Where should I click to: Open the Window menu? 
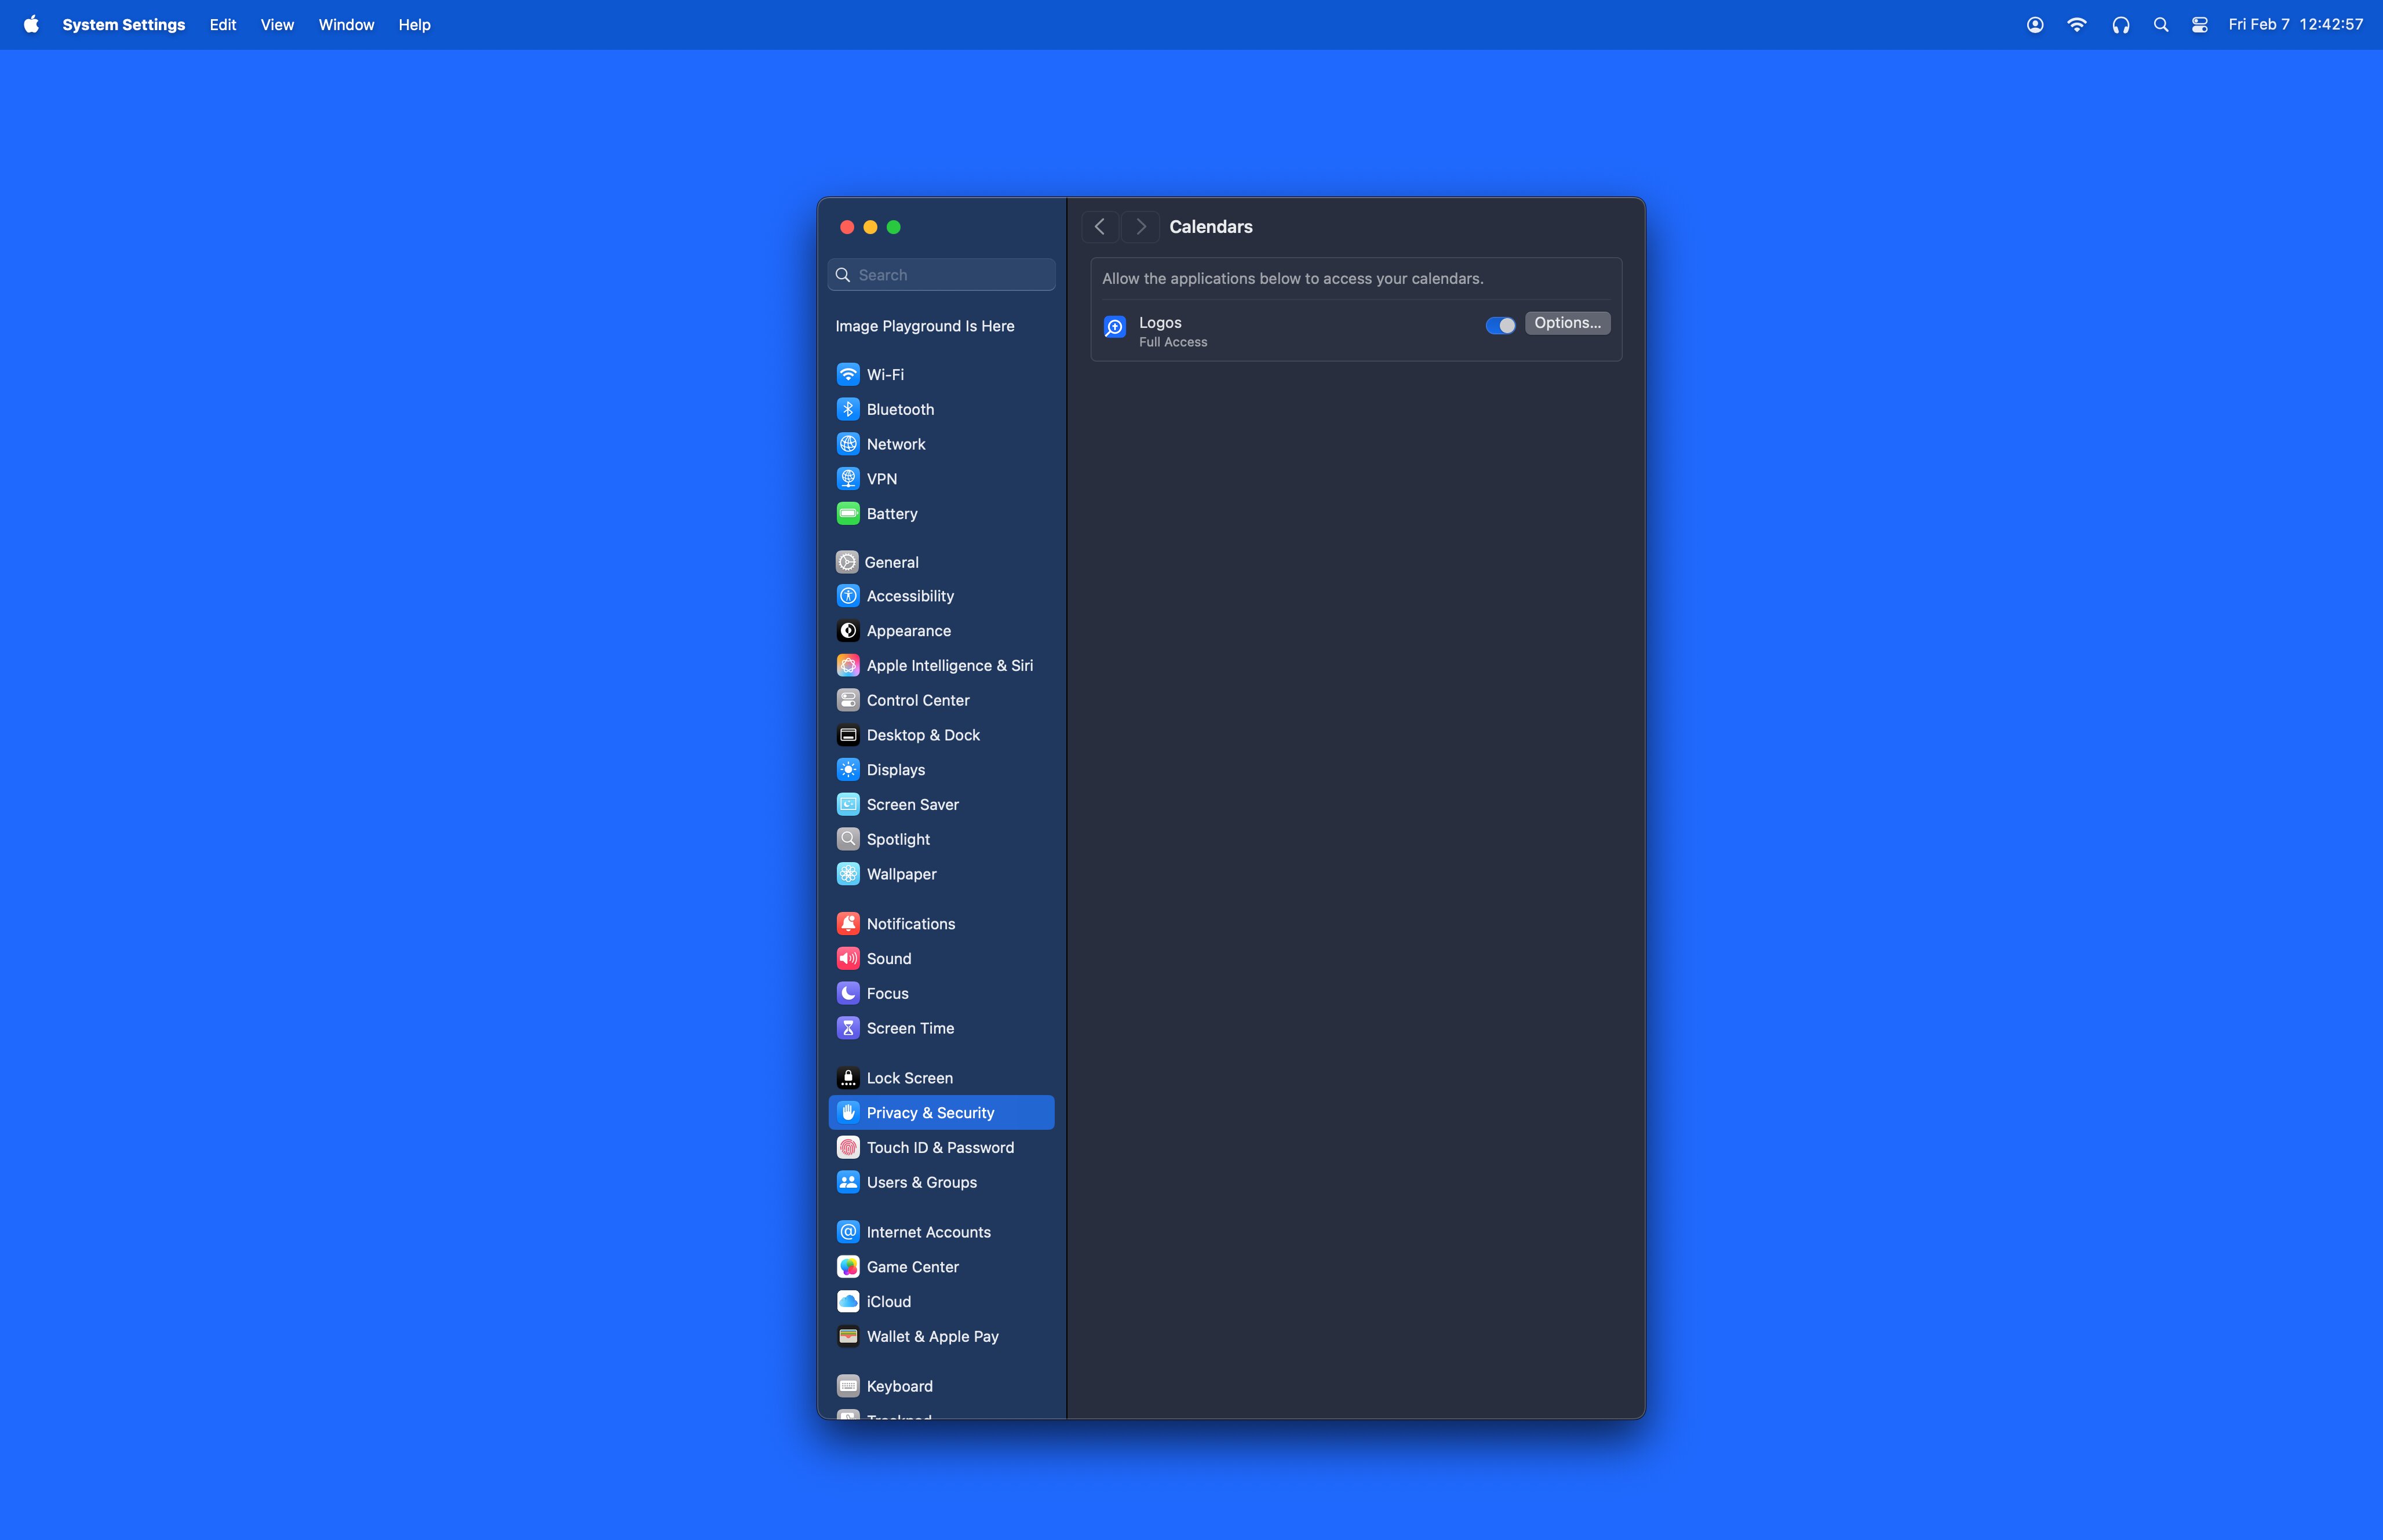click(346, 25)
